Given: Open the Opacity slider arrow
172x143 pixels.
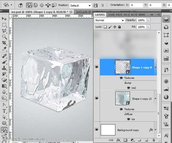Looking at the screenshot, I should click(148, 20).
